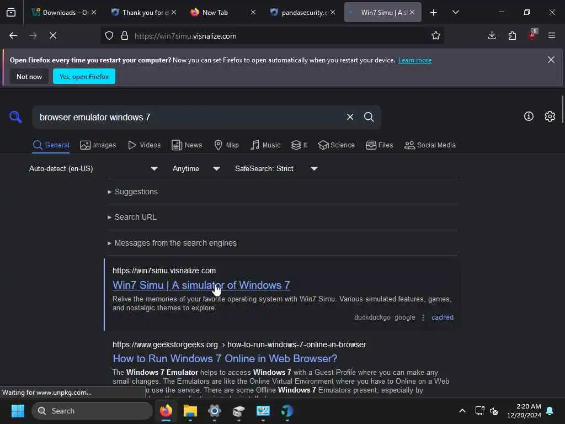Switch to the pandasecurity tab
Screen dimensions: 565x424
click(303, 13)
